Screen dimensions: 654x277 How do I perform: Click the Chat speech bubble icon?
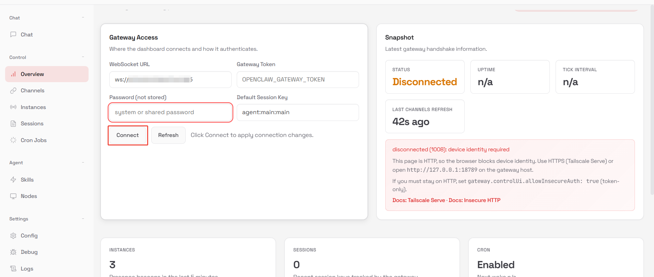pyautogui.click(x=13, y=34)
